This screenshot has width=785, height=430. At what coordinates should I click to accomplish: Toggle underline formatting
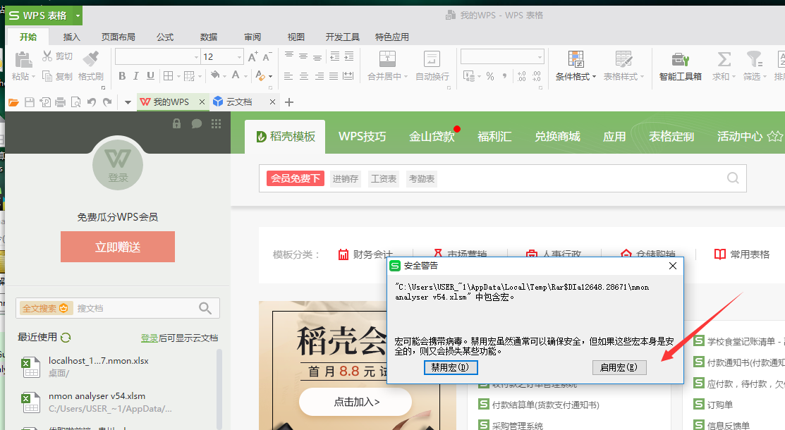tap(150, 76)
